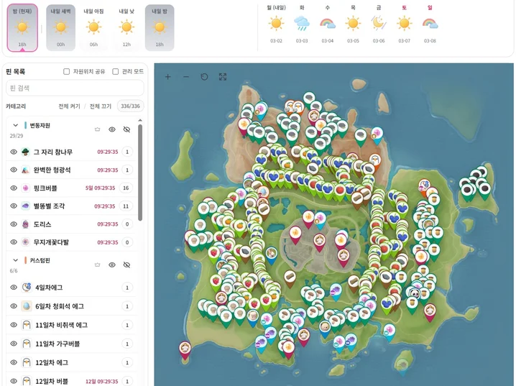Hide all pins in 변동자원 category
This screenshot has height=386, width=516.
click(x=127, y=129)
